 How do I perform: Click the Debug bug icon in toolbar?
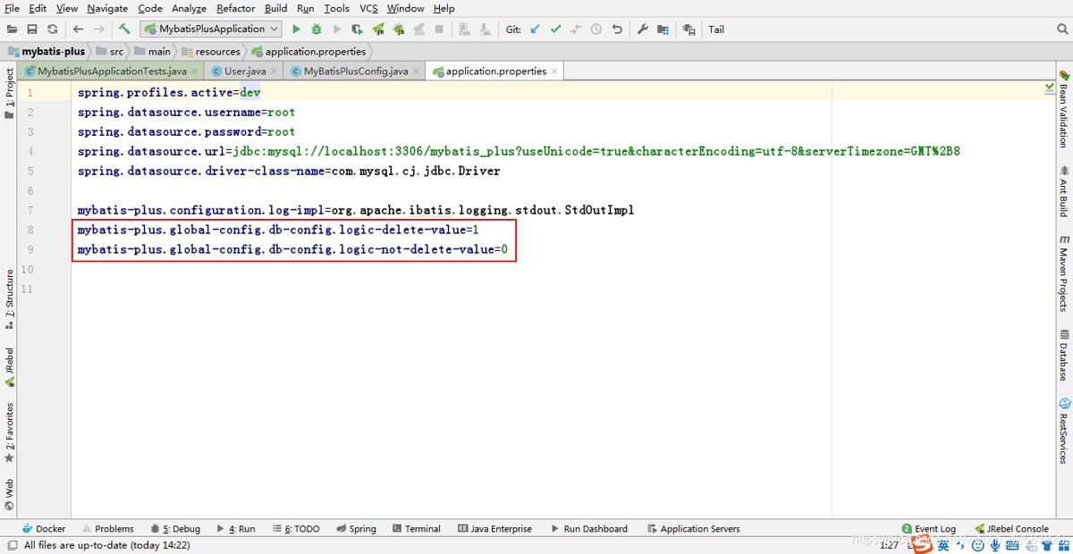(317, 29)
